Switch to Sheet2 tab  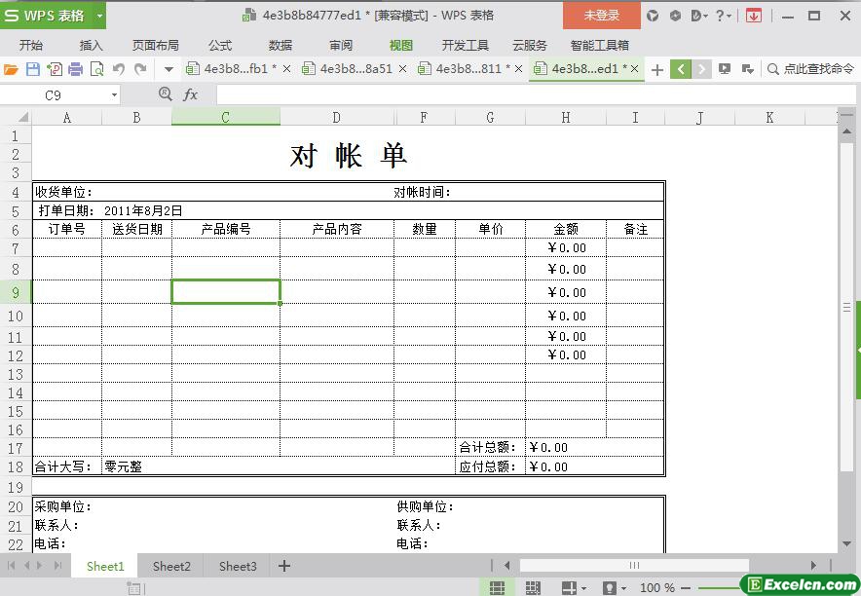(171, 566)
